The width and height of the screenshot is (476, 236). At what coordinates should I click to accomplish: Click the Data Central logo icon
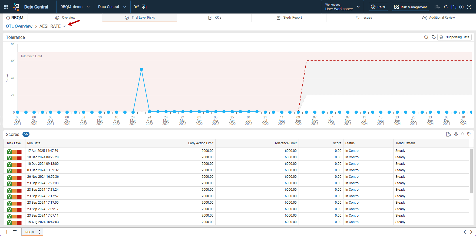pyautogui.click(x=16, y=7)
